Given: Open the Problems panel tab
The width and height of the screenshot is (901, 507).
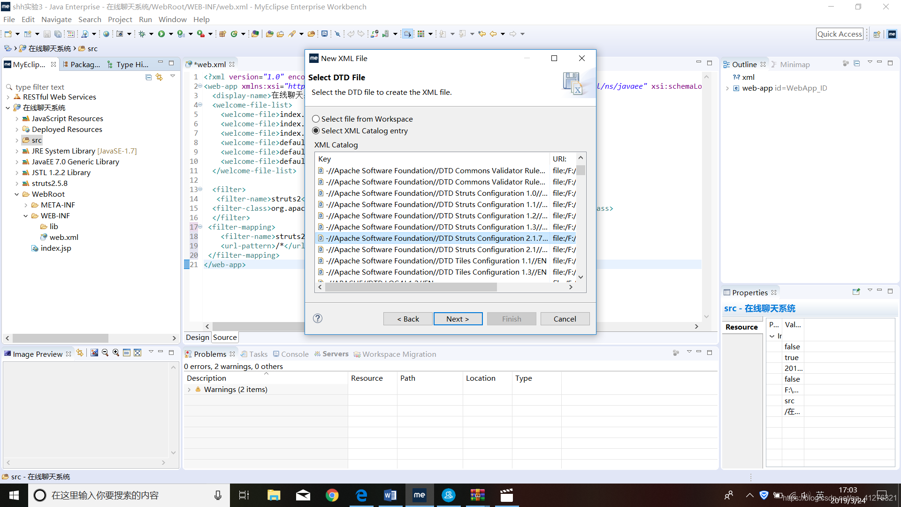Looking at the screenshot, I should [x=210, y=353].
